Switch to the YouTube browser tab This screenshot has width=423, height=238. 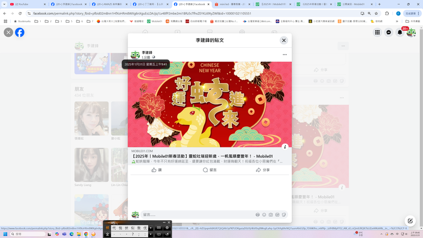click(27, 4)
